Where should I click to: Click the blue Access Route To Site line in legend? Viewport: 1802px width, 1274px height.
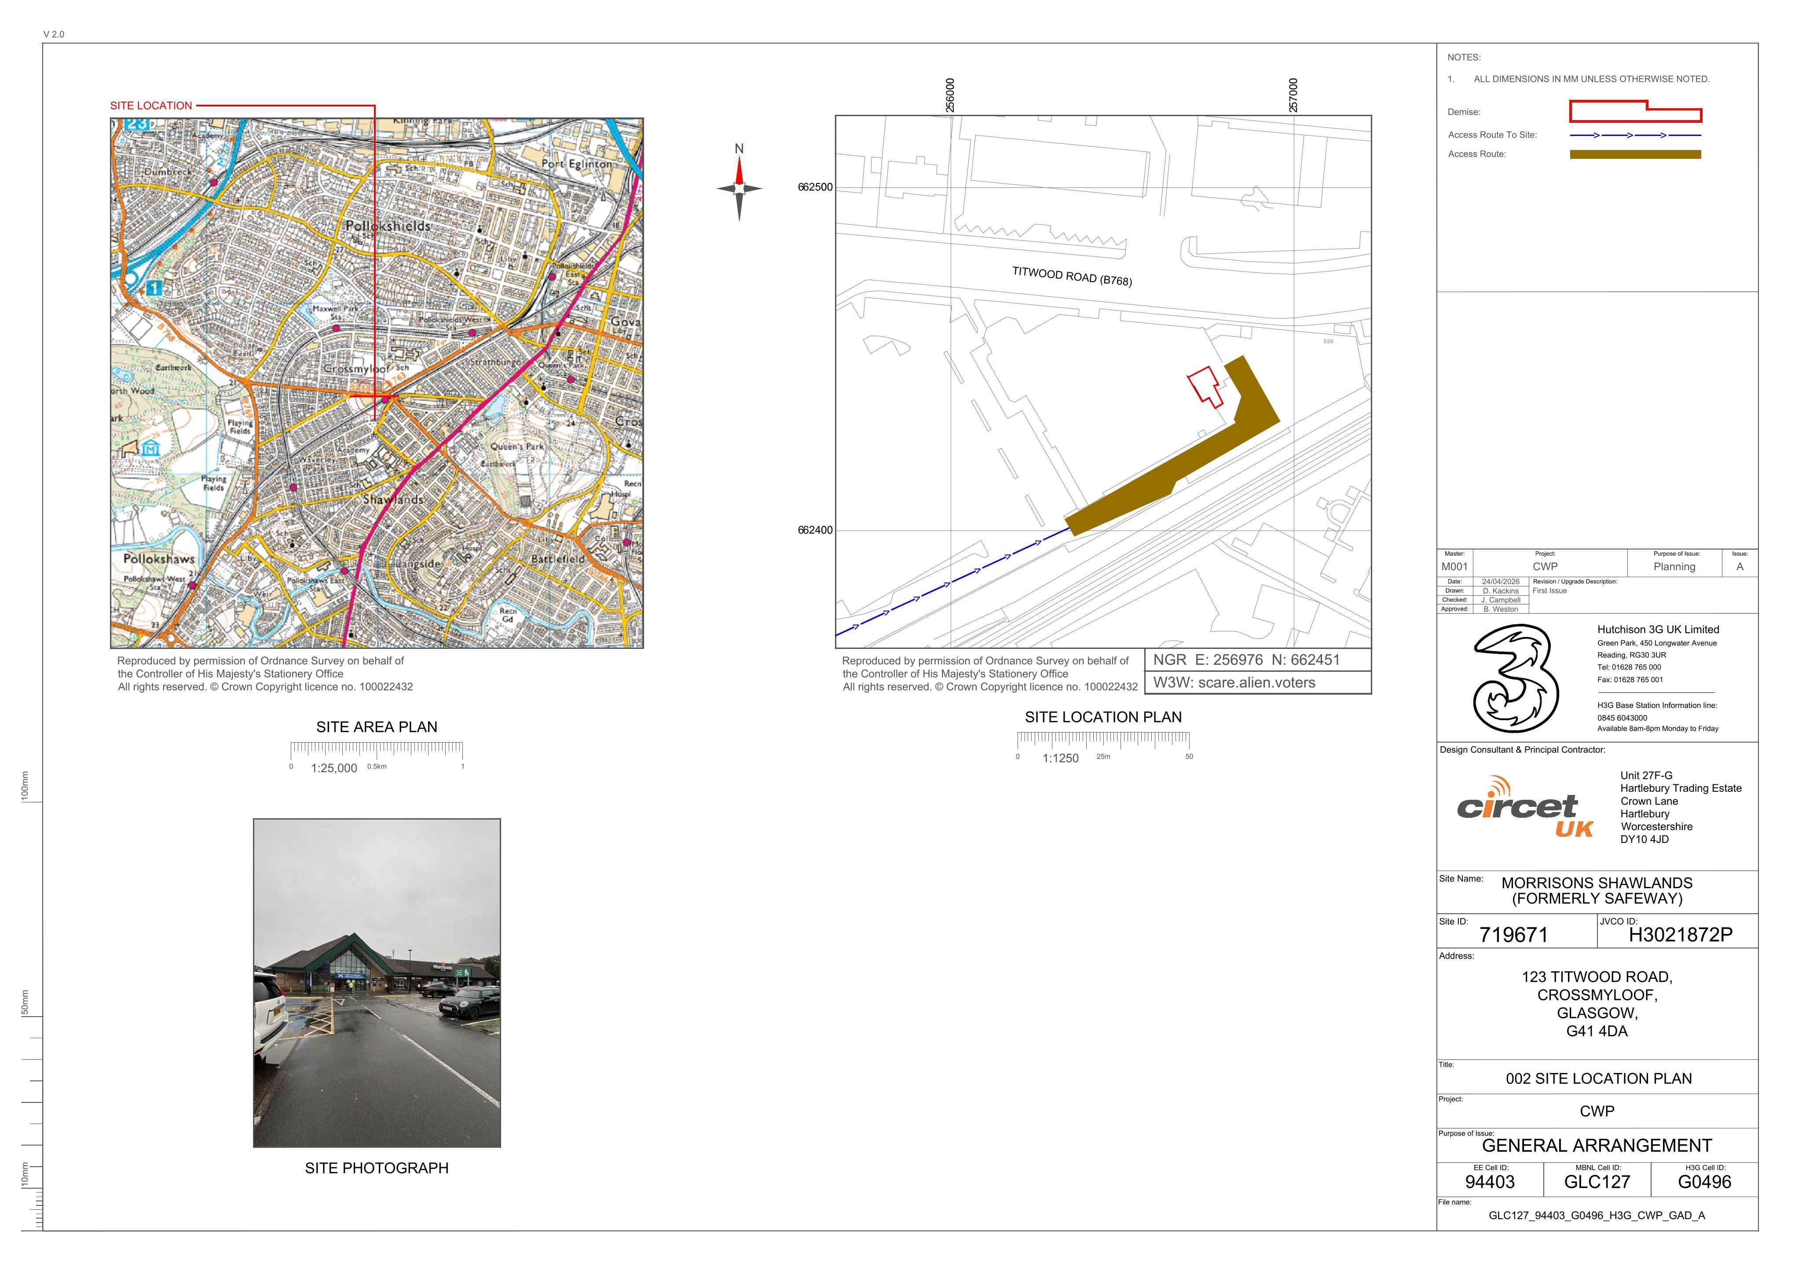coord(1635,135)
